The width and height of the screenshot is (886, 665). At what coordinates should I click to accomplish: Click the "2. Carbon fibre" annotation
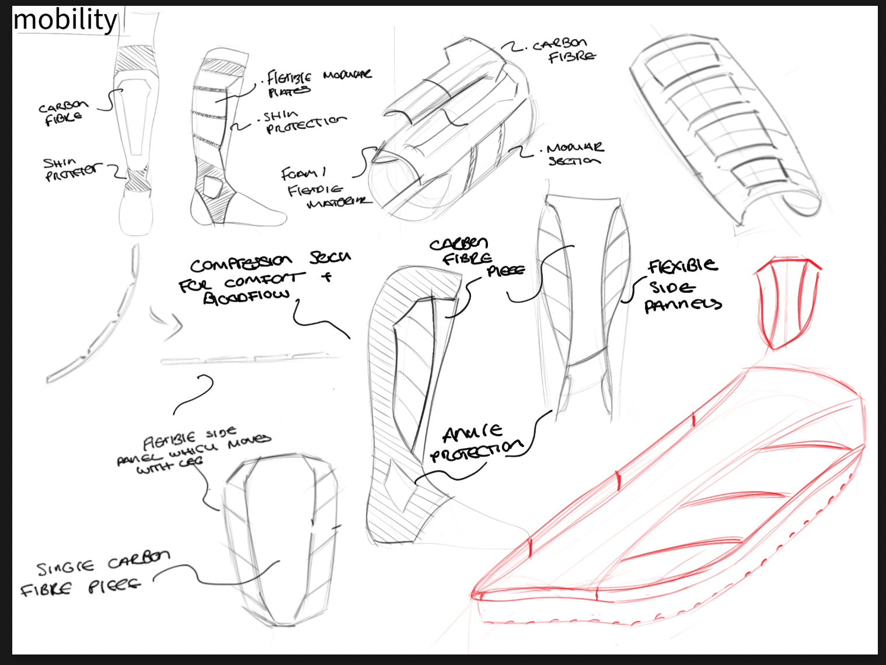pyautogui.click(x=563, y=50)
